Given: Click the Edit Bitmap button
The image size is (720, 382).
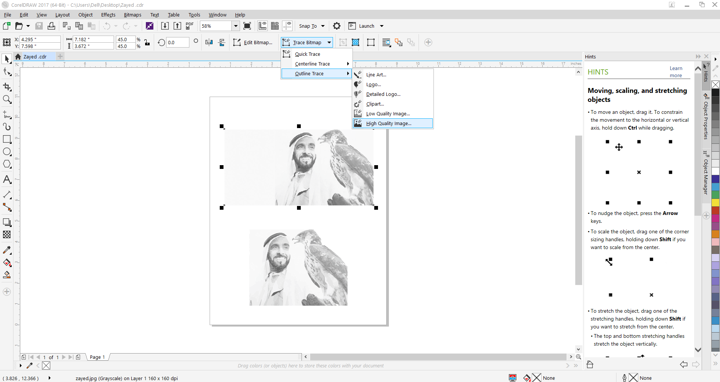Looking at the screenshot, I should (x=253, y=43).
